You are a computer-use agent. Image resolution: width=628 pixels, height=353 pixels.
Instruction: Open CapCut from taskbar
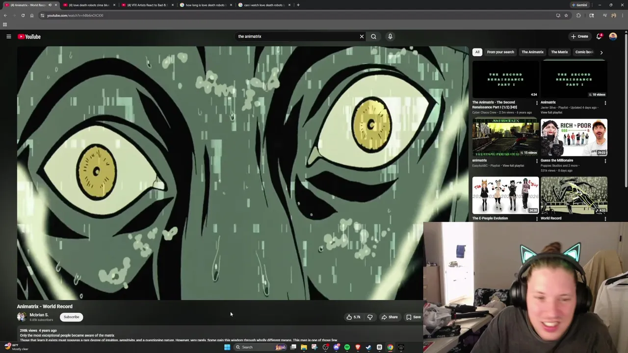379,347
